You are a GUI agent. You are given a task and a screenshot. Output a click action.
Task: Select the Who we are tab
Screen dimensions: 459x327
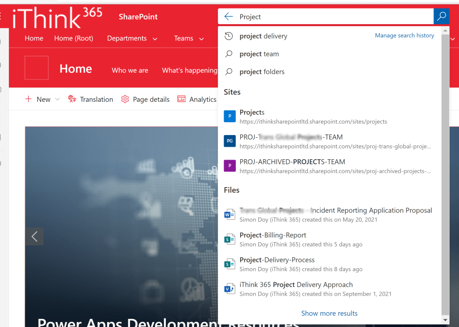click(130, 70)
